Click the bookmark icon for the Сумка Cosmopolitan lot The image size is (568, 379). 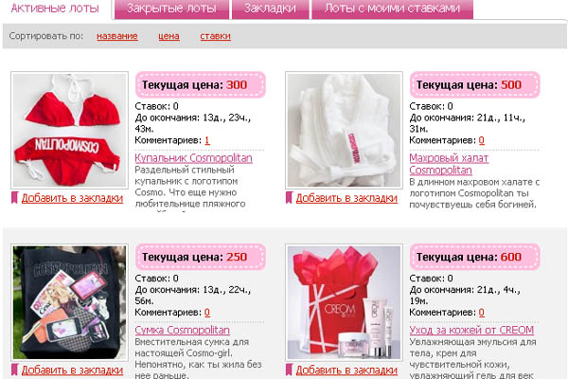[14, 370]
